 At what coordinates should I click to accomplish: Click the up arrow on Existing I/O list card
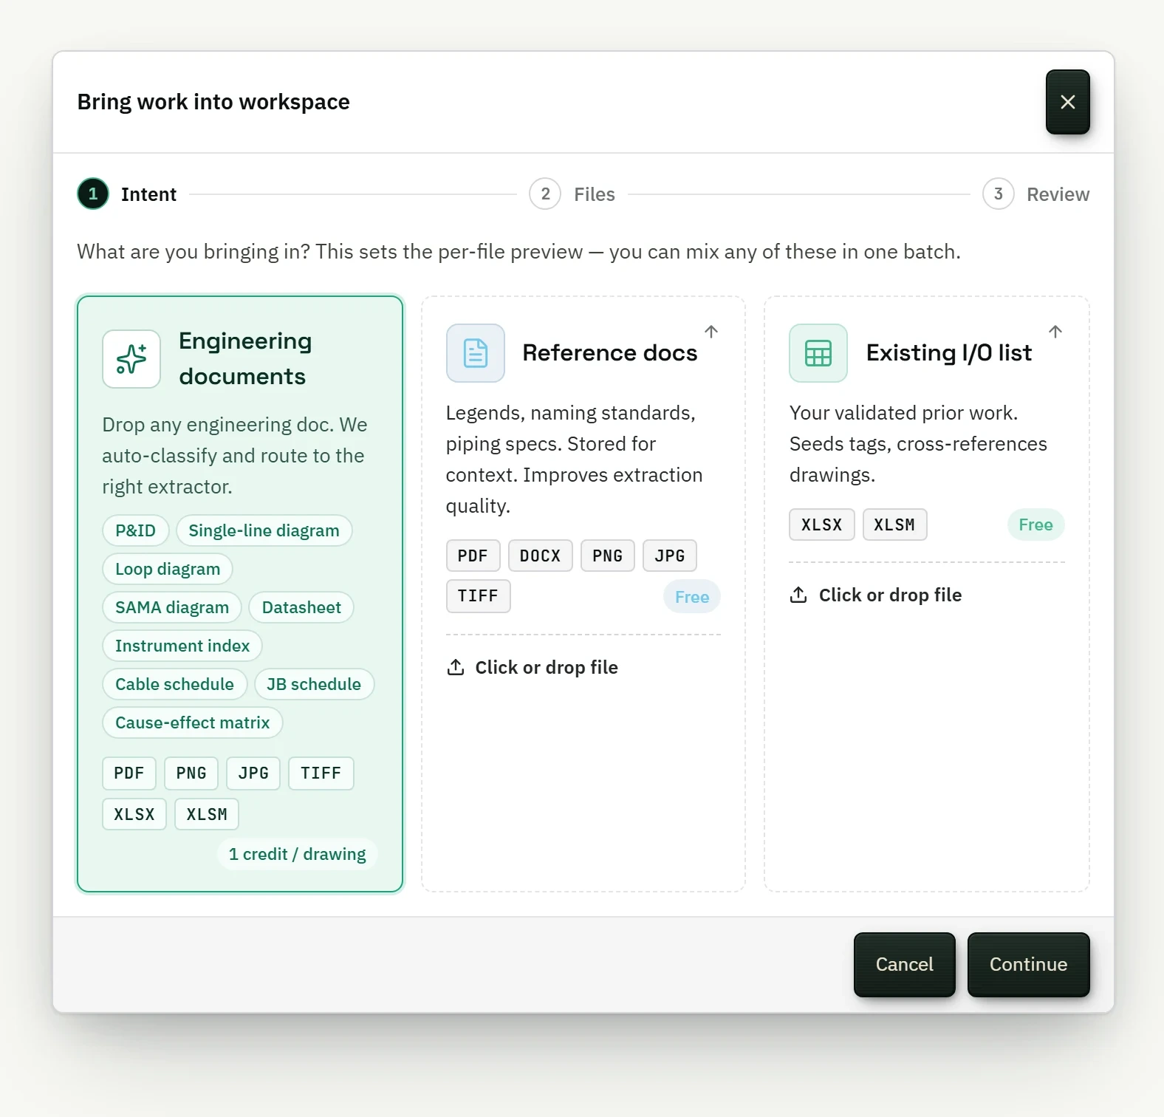click(1055, 332)
